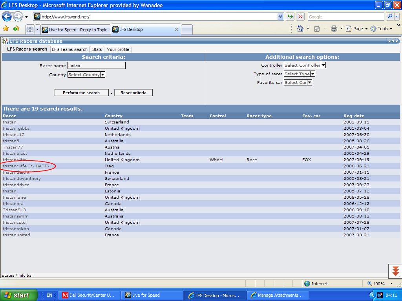This screenshot has width=402, height=301.
Task: Click the Racer name text field
Action: point(97,65)
